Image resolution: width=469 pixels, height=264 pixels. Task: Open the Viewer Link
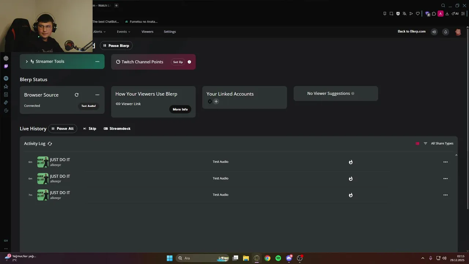click(x=128, y=104)
